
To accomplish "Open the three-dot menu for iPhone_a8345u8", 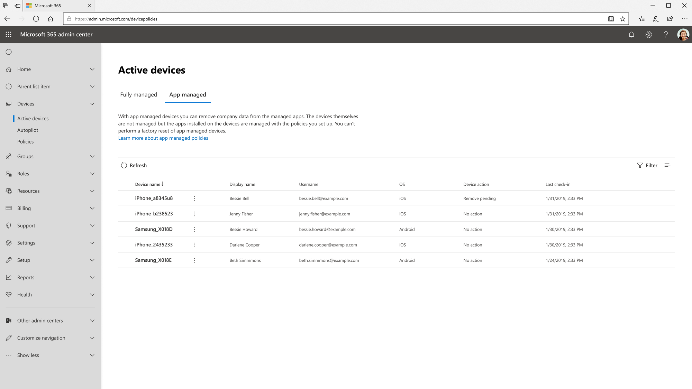I will point(194,198).
